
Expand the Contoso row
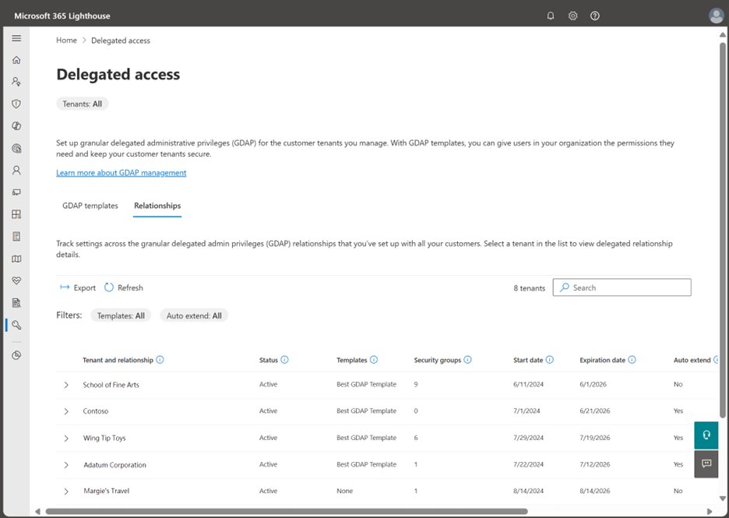tap(66, 411)
